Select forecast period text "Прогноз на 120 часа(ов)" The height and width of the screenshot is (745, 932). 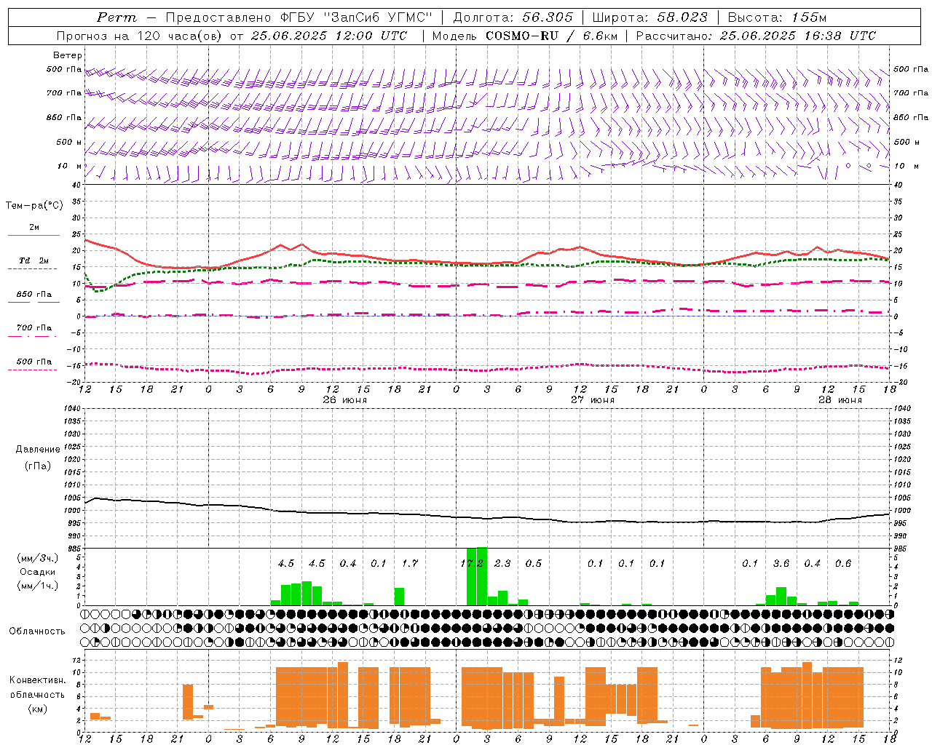(138, 36)
